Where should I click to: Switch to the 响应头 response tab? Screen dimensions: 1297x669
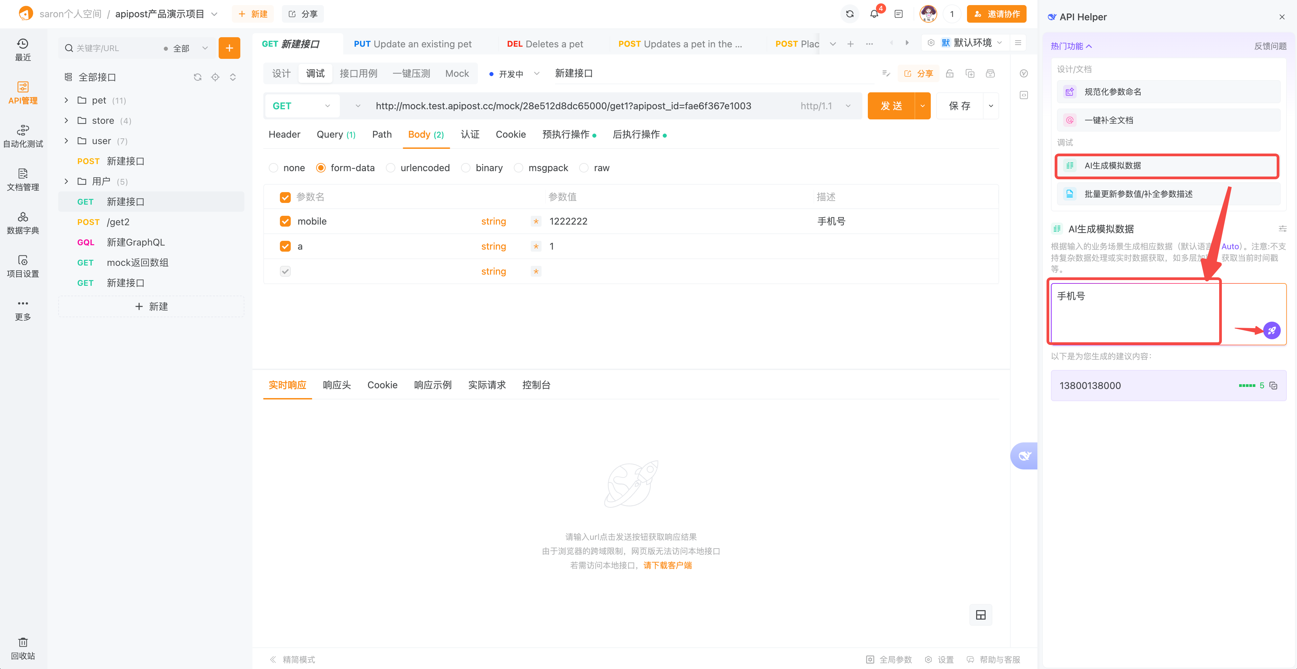[x=336, y=385]
